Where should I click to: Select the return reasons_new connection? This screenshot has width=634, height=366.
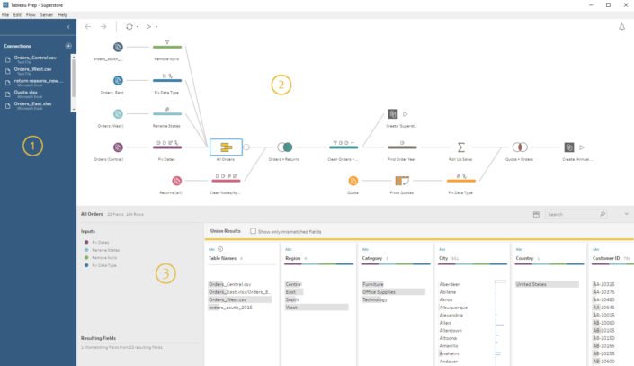click(36, 83)
